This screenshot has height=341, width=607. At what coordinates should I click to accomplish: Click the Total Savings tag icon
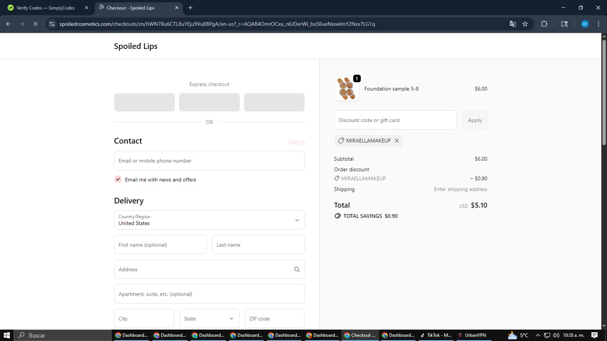(x=337, y=216)
